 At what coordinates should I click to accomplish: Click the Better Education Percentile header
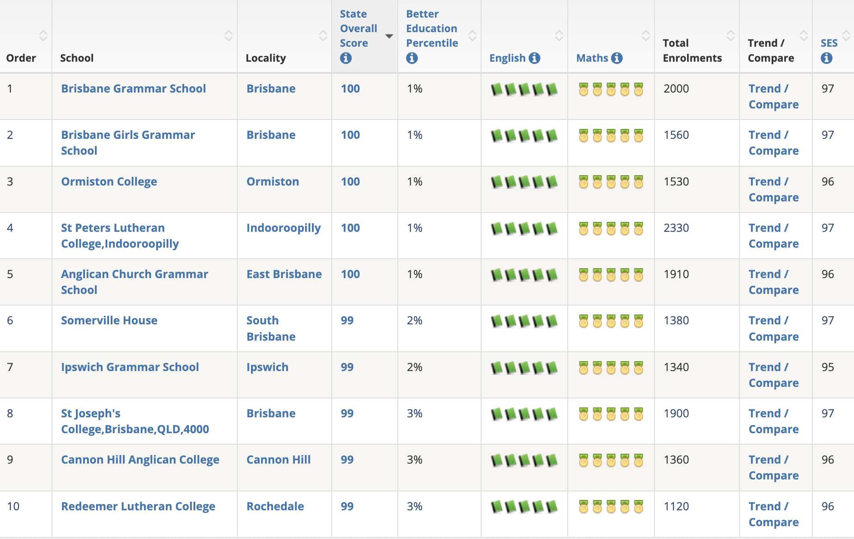(431, 29)
